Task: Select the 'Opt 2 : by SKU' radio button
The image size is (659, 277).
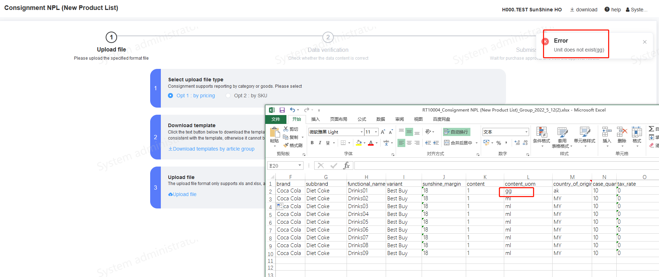Action: pyautogui.click(x=228, y=96)
